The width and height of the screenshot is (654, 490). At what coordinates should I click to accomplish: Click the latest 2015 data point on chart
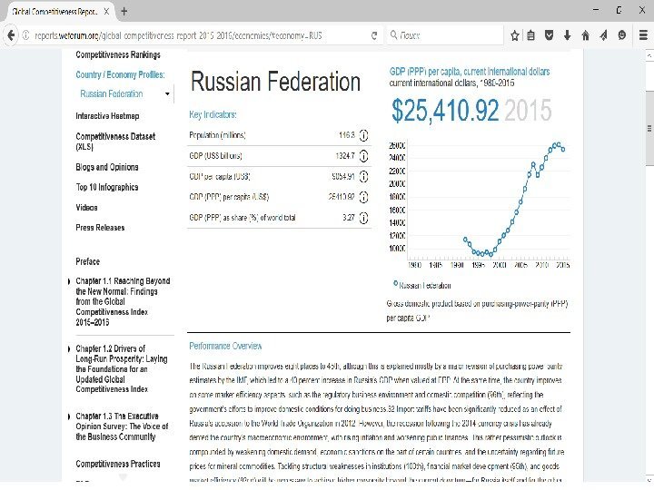[x=563, y=150]
